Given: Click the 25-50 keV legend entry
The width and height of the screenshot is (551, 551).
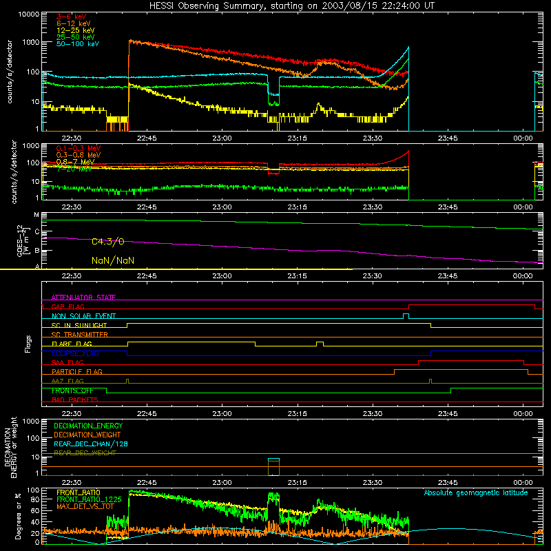Looking at the screenshot, I should click(76, 37).
